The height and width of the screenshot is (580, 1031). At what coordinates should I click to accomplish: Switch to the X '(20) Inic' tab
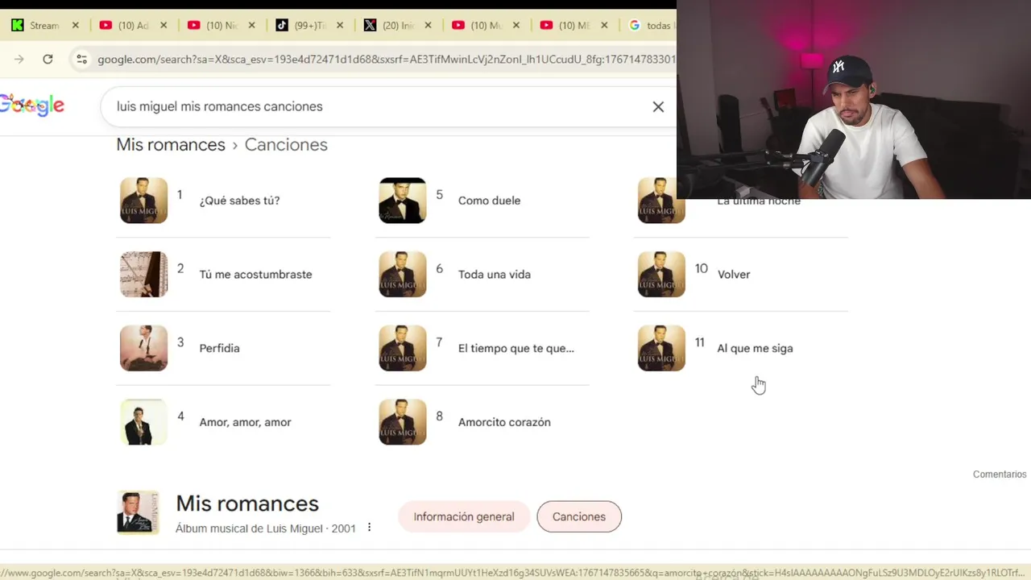pos(398,26)
